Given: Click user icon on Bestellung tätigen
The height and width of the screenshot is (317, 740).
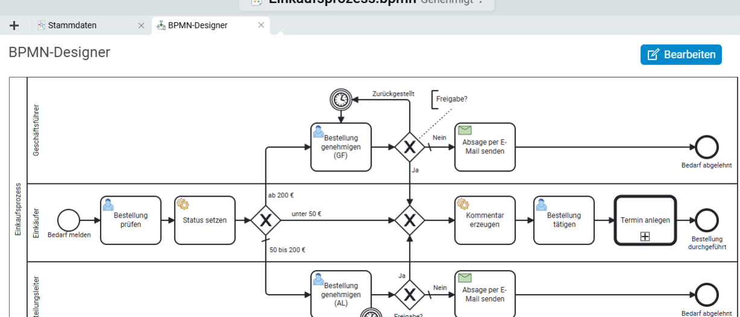Looking at the screenshot, I should 542,205.
